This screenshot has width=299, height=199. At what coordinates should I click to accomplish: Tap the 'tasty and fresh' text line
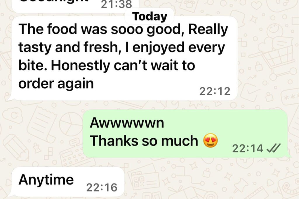[x=68, y=47]
